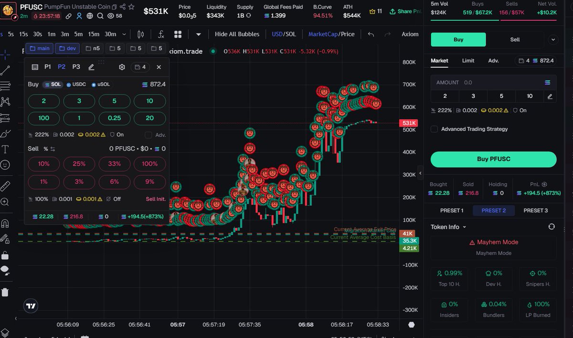Select the Adv. order tab

point(493,61)
